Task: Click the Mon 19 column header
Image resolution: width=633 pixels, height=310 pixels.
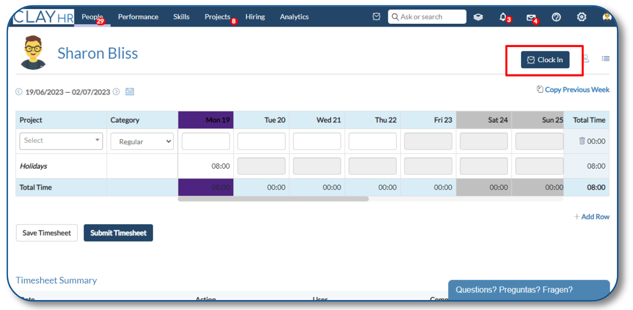Action: tap(206, 120)
